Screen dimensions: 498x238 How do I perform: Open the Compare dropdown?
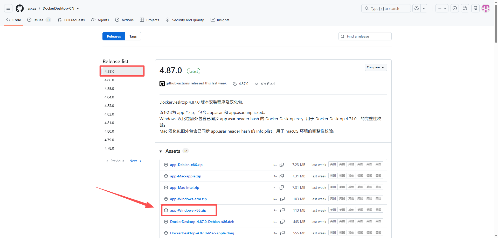pos(376,67)
